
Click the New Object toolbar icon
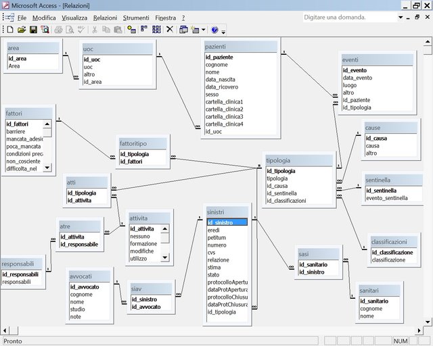click(x=195, y=30)
